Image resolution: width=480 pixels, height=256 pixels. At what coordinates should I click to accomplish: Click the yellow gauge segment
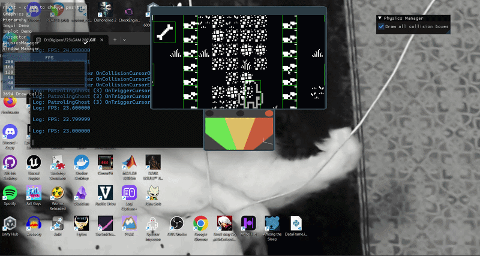click(241, 133)
